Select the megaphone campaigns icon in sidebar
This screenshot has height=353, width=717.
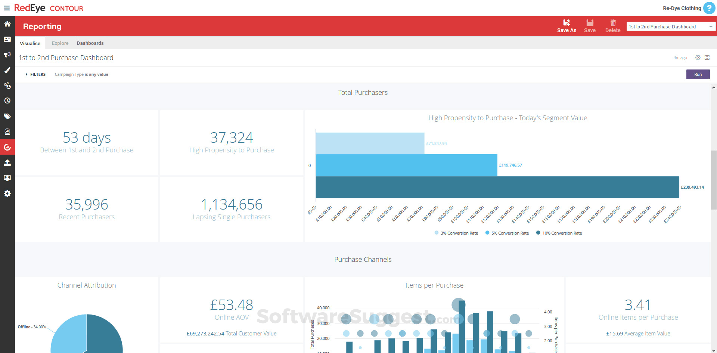tap(7, 55)
